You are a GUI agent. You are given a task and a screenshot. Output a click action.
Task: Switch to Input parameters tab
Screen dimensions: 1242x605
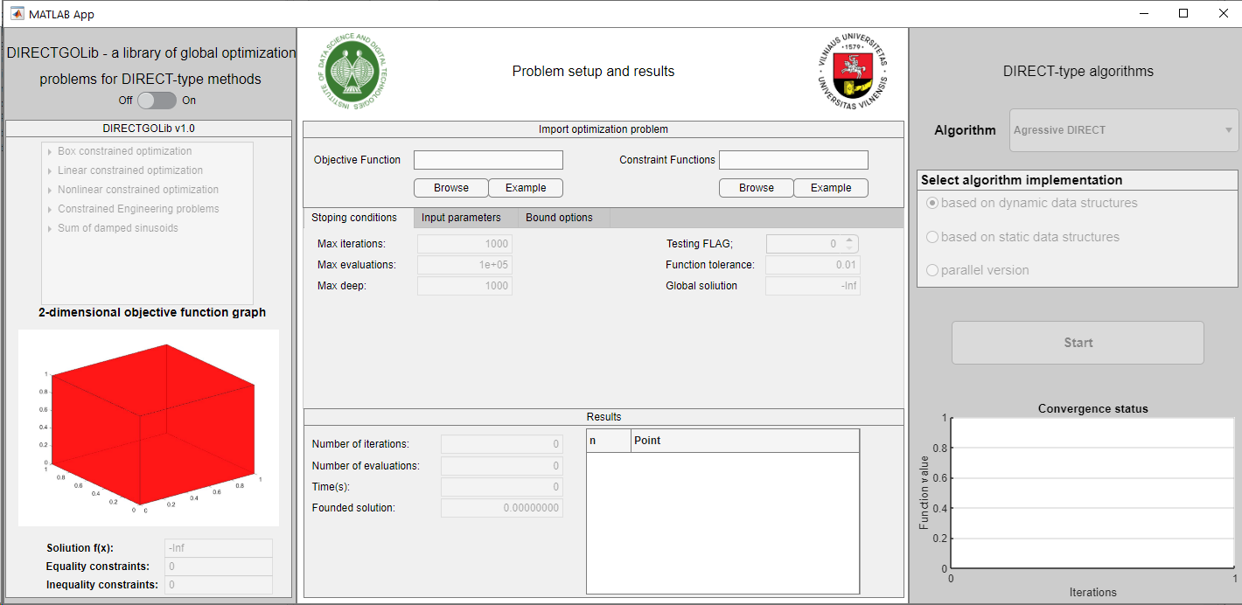(461, 218)
